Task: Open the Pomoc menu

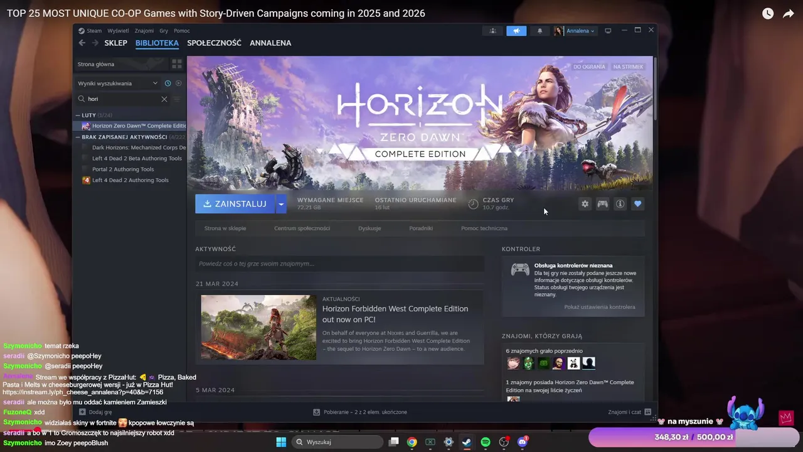Action: pos(181,31)
